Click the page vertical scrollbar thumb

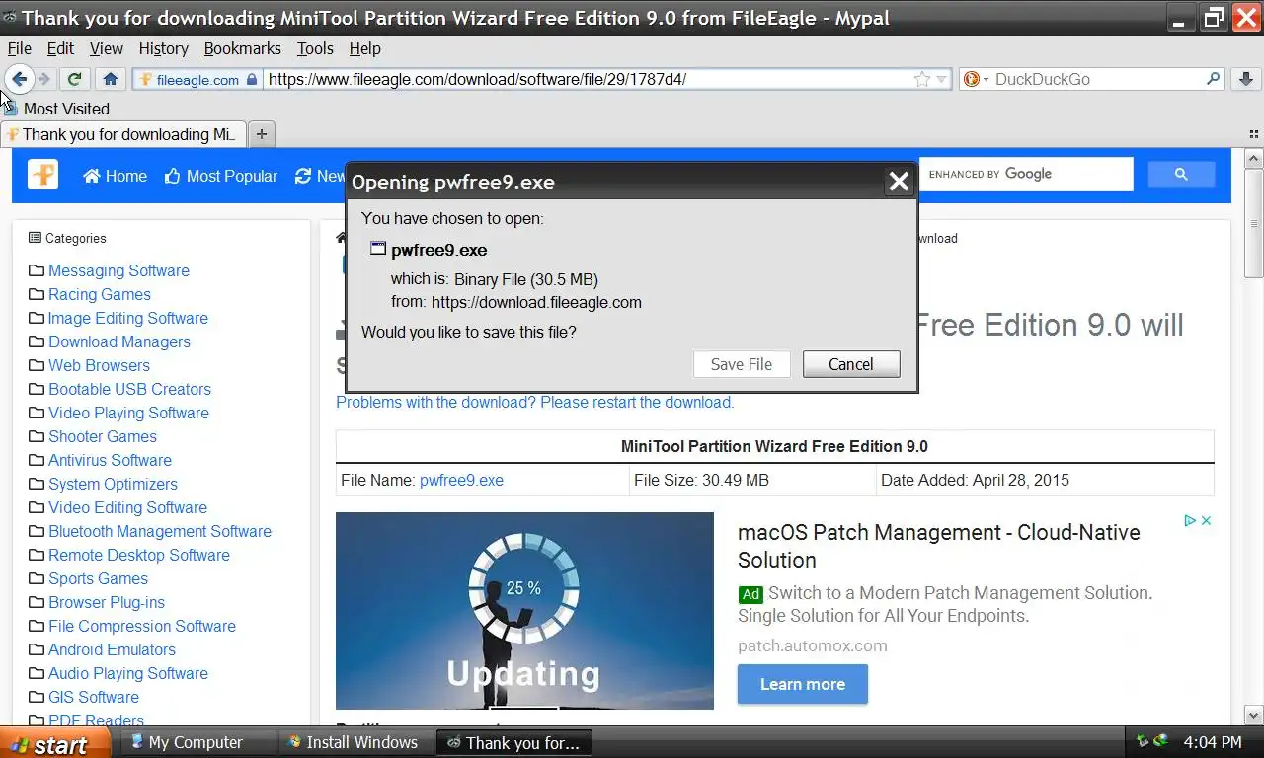click(1254, 222)
